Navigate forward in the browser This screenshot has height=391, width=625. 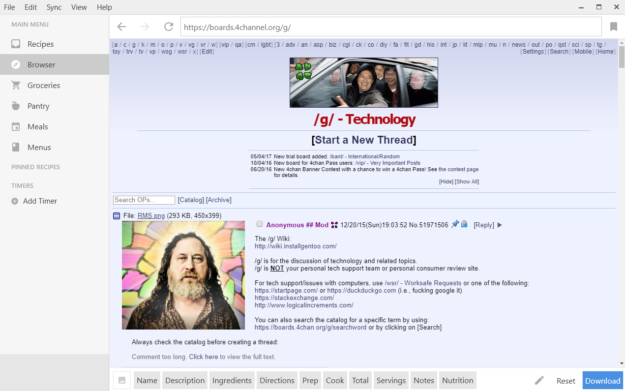pos(145,27)
